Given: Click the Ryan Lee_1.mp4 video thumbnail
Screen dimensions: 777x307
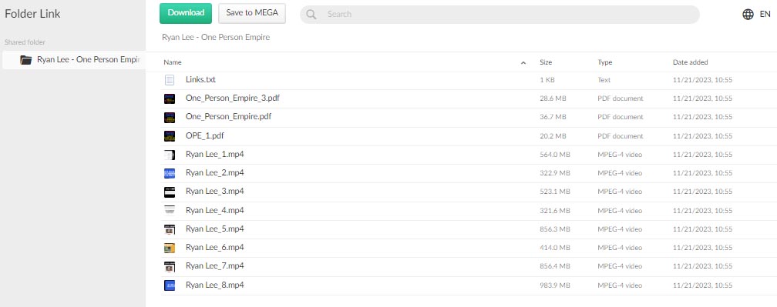Looking at the screenshot, I should coord(170,155).
